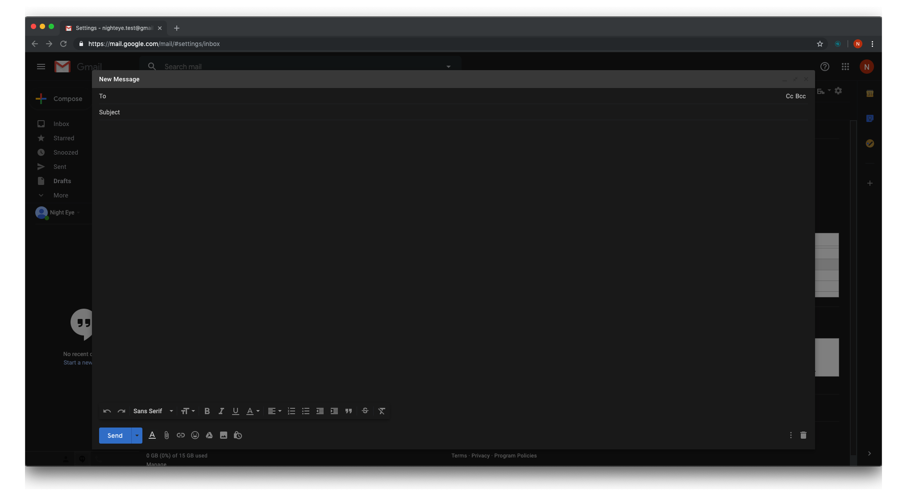This screenshot has width=907, height=499.
Task: Toggle strikethrough formatting
Action: pos(365,411)
